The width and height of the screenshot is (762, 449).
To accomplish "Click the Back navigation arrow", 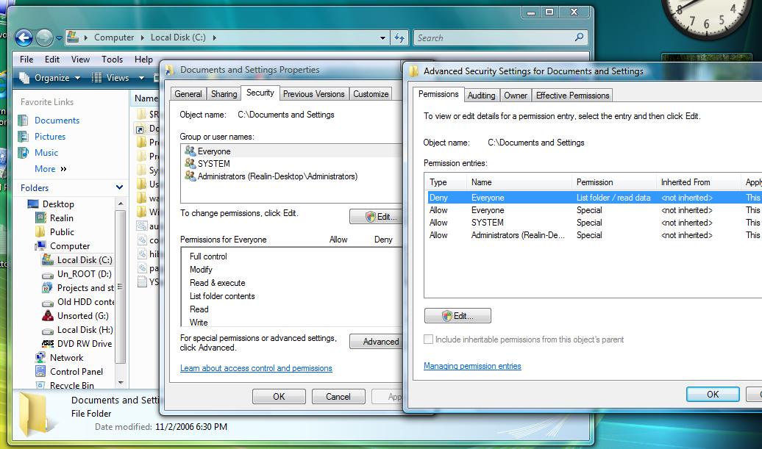I will point(22,37).
